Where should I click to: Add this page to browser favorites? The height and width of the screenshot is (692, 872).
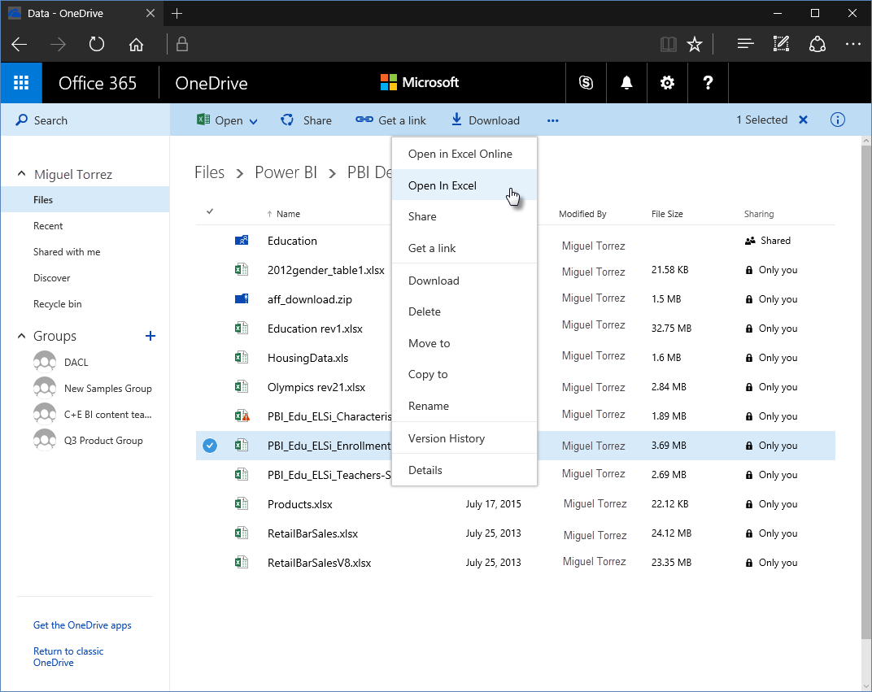pyautogui.click(x=695, y=44)
